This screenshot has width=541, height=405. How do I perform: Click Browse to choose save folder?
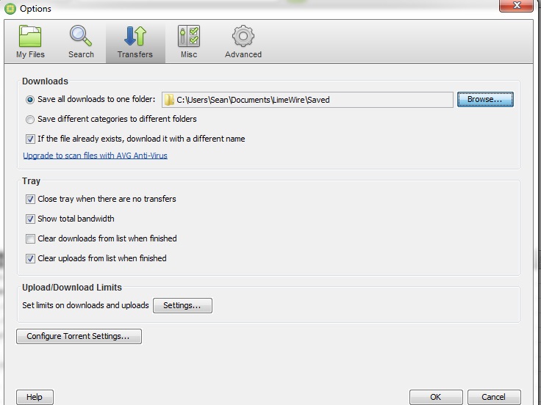click(484, 100)
